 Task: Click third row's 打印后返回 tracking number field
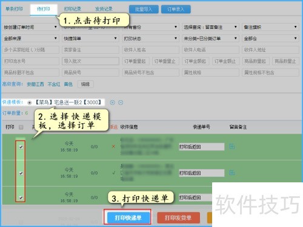[x=195, y=197]
